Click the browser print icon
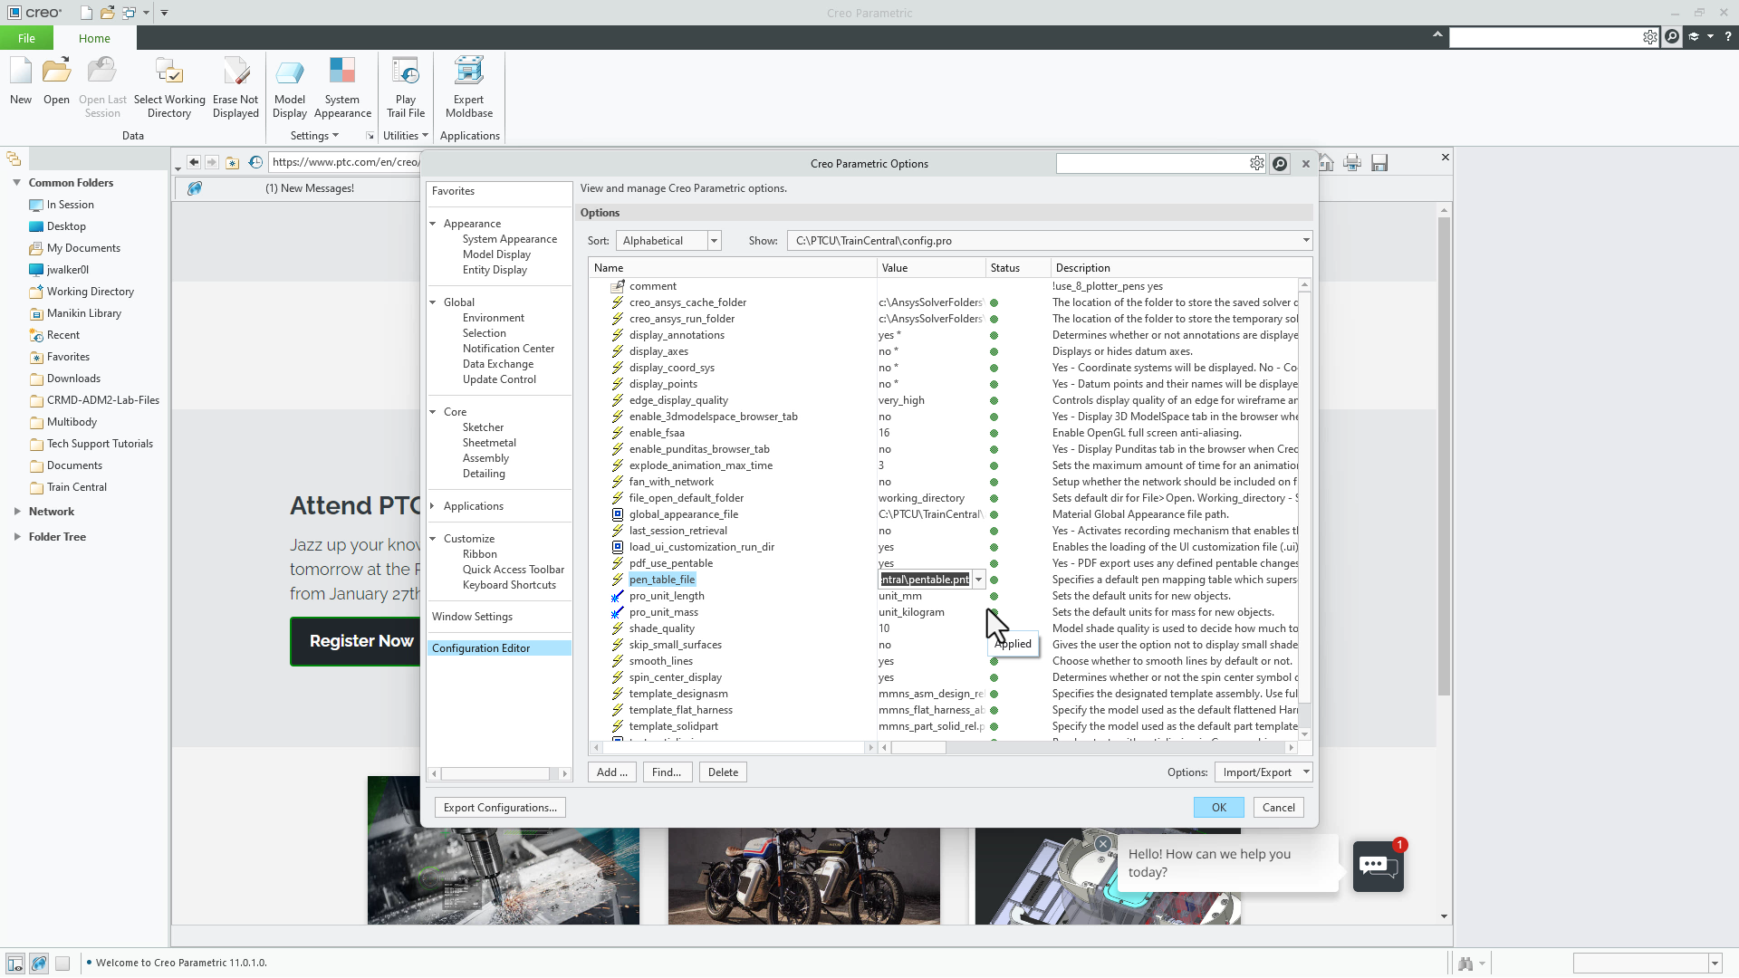1739x978 pixels. [1352, 163]
